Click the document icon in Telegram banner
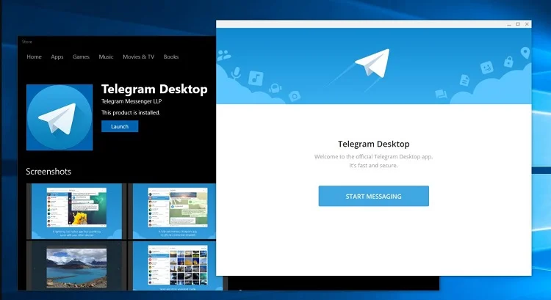This screenshot has width=551, height=300. tap(464, 80)
